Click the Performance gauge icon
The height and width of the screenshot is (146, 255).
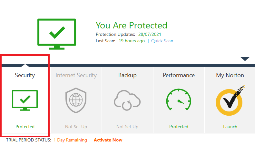[179, 99]
